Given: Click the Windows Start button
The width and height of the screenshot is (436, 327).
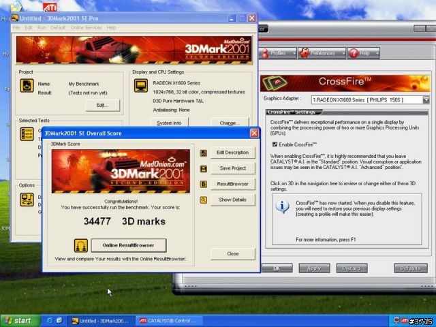Looking at the screenshot, I should click(x=20, y=321).
